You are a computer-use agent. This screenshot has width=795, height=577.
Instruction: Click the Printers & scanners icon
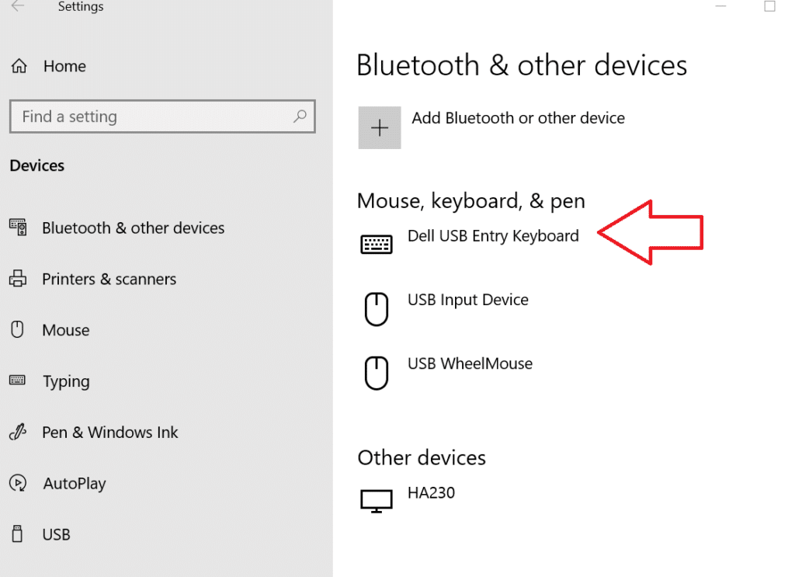point(18,279)
